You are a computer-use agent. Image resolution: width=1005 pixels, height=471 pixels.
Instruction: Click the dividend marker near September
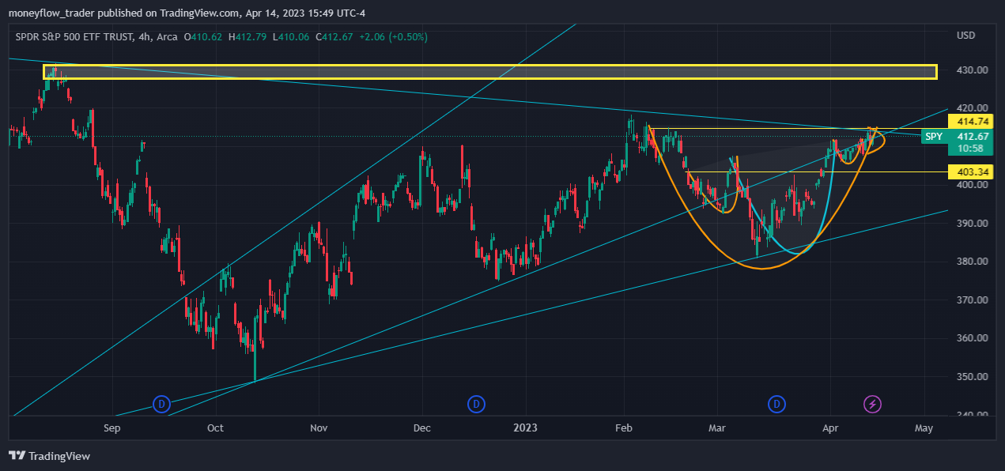(161, 405)
